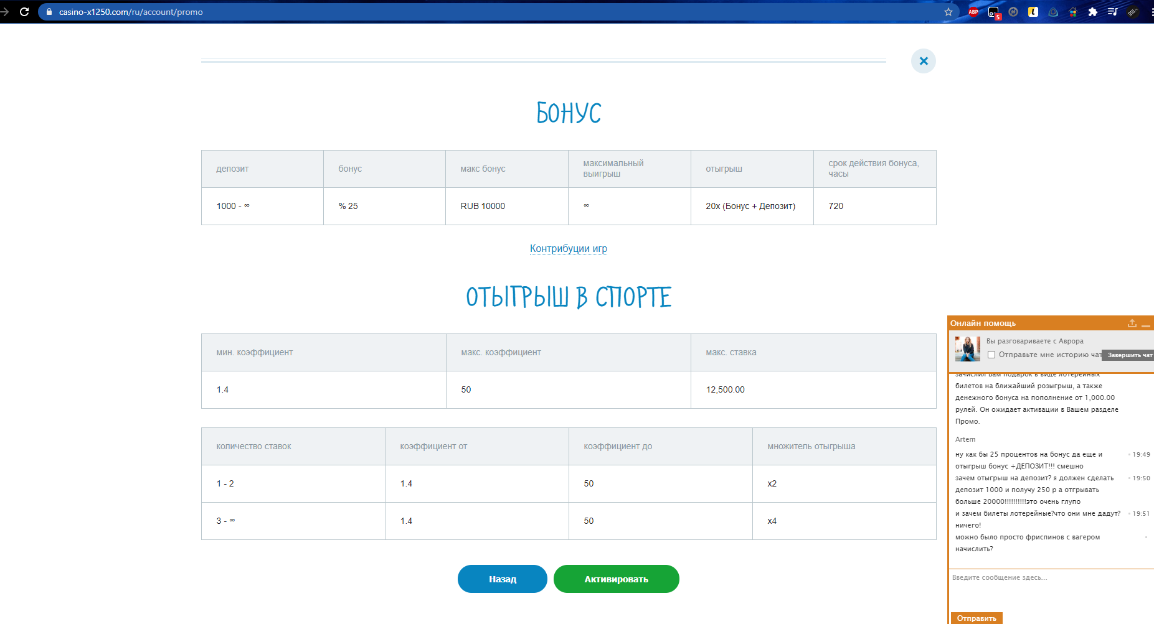Click the yellow L extension icon
Viewport: 1154px width, 624px height.
click(1033, 12)
